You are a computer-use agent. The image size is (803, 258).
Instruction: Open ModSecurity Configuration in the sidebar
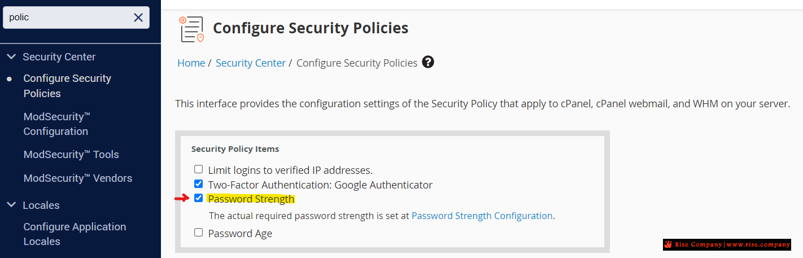(x=57, y=124)
